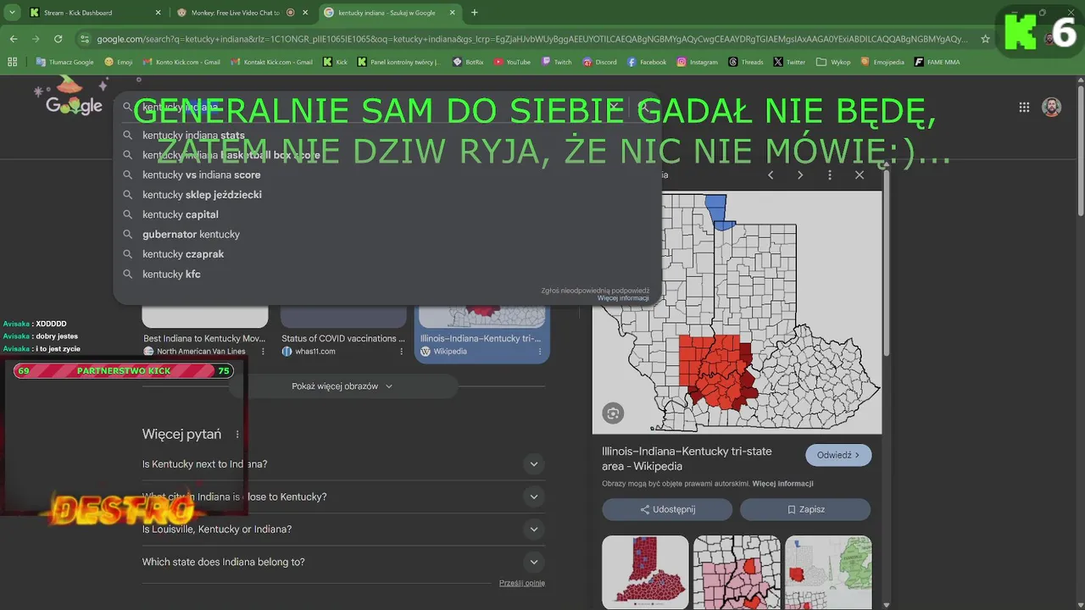Click the browser forward arrow

point(36,39)
